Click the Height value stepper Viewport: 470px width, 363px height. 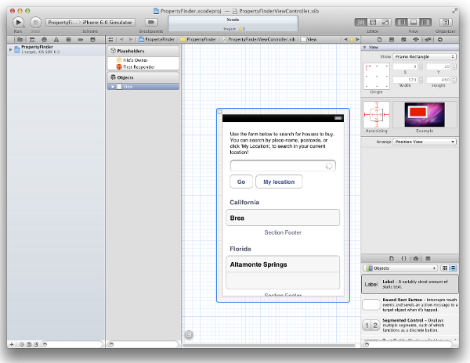click(454, 80)
